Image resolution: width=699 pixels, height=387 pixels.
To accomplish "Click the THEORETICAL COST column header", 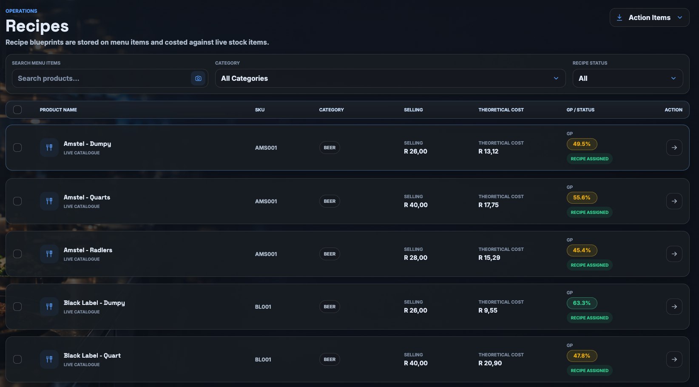I will pos(501,110).
